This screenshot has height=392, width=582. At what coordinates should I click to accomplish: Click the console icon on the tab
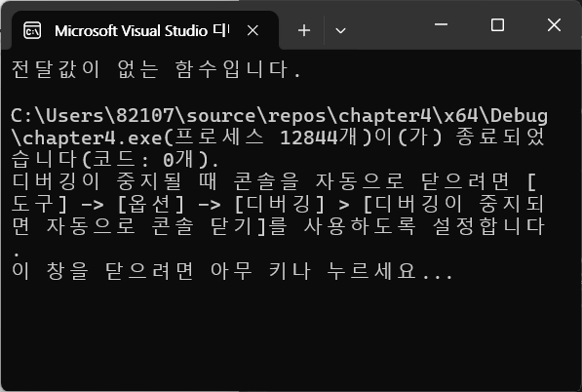32,31
